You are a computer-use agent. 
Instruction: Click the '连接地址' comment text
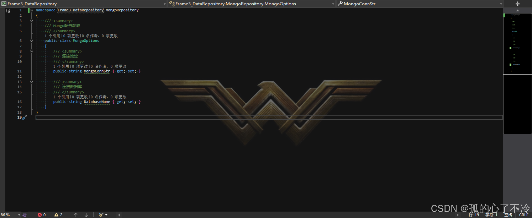(70, 56)
